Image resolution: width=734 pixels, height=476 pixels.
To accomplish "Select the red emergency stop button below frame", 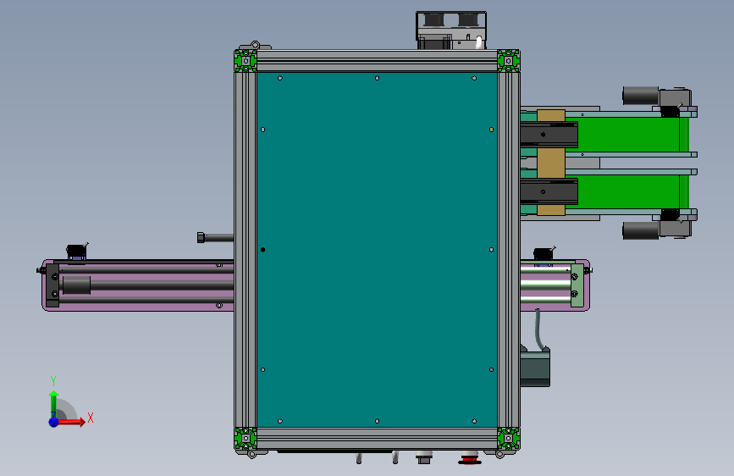I will (470, 459).
